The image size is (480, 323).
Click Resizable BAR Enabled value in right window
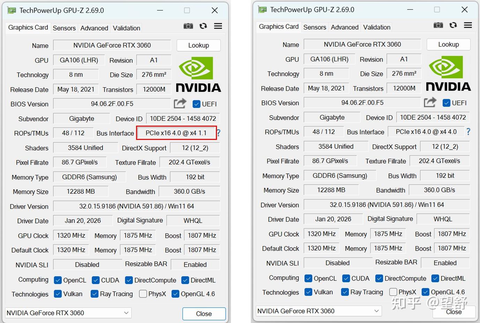pos(445,263)
